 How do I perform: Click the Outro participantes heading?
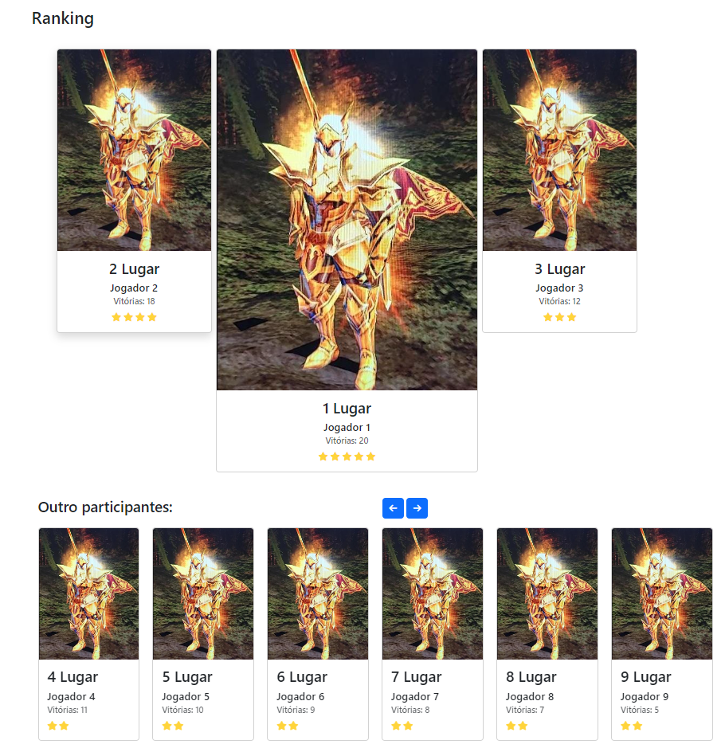pos(105,507)
